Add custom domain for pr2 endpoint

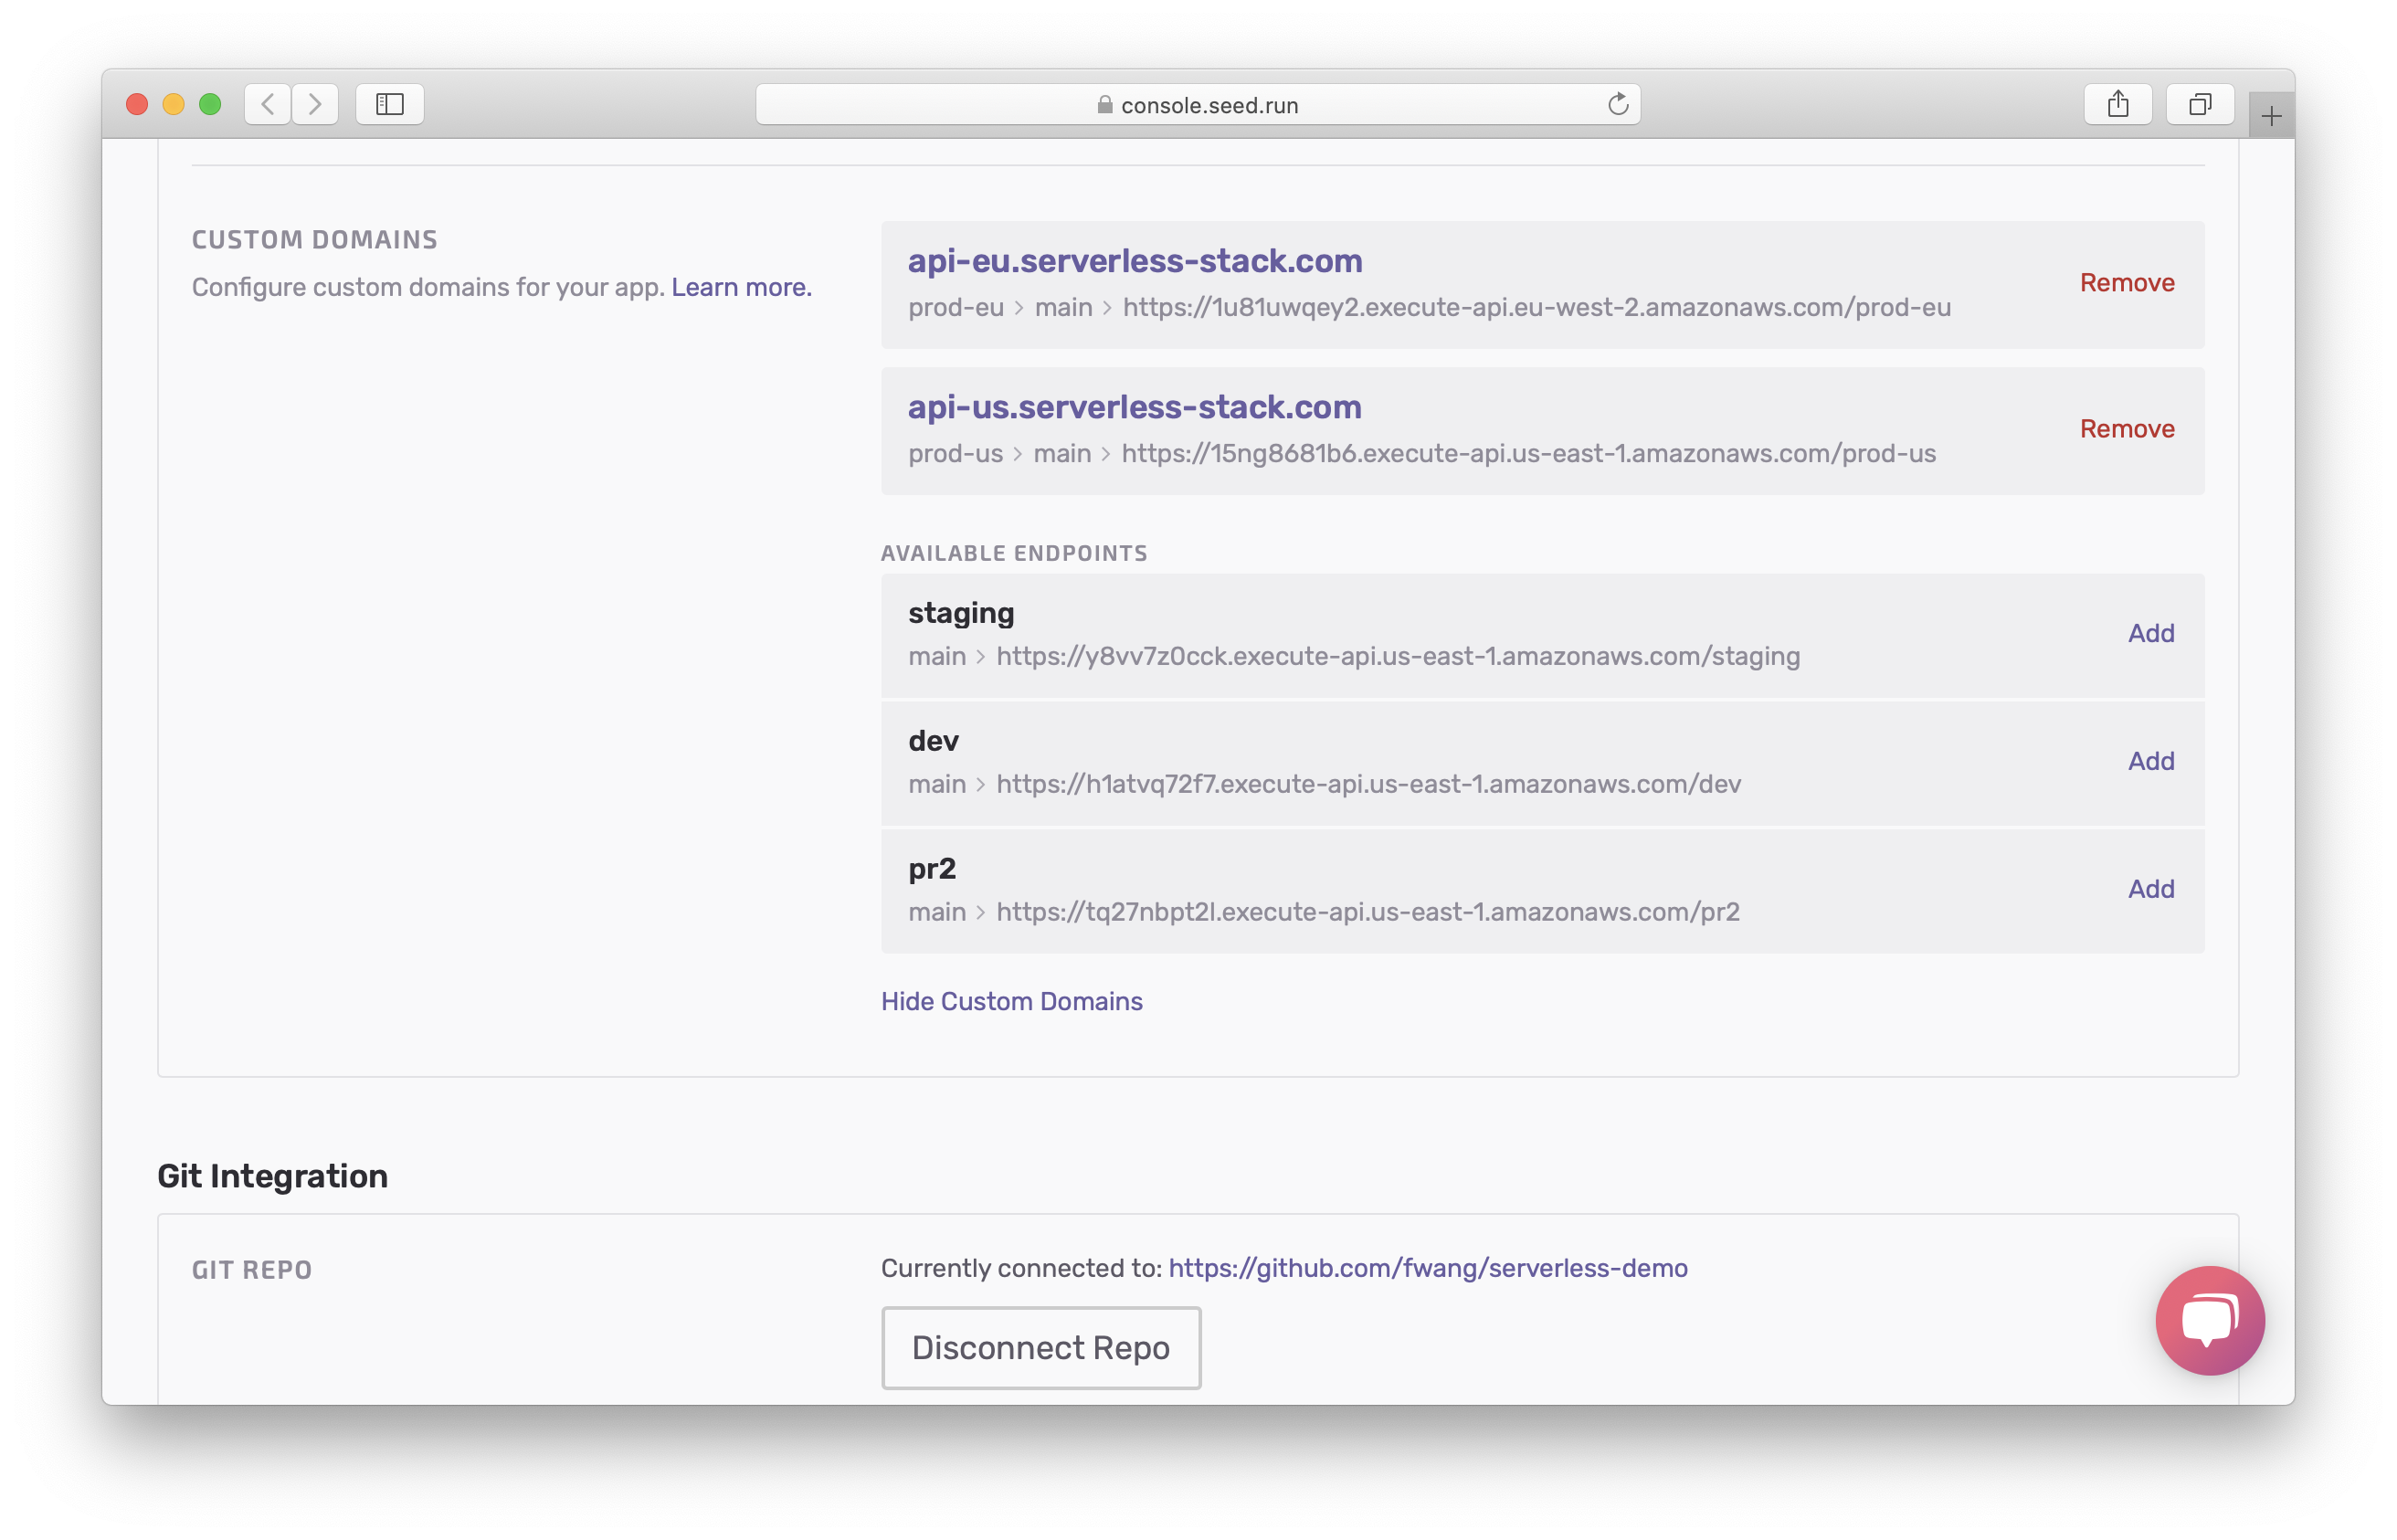click(2150, 889)
